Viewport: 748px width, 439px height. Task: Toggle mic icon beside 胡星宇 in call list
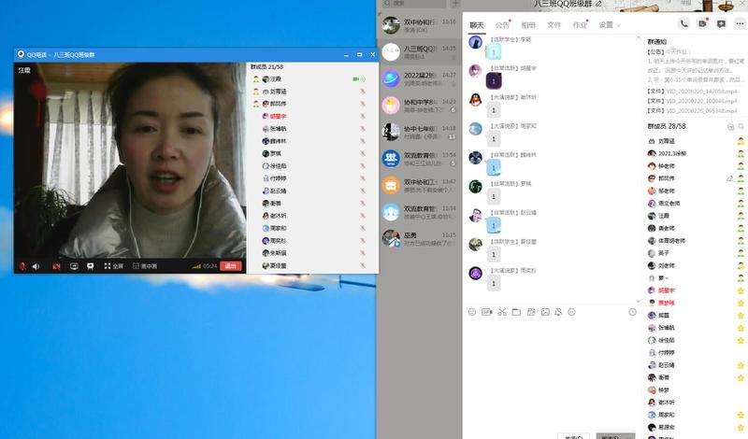click(x=363, y=117)
